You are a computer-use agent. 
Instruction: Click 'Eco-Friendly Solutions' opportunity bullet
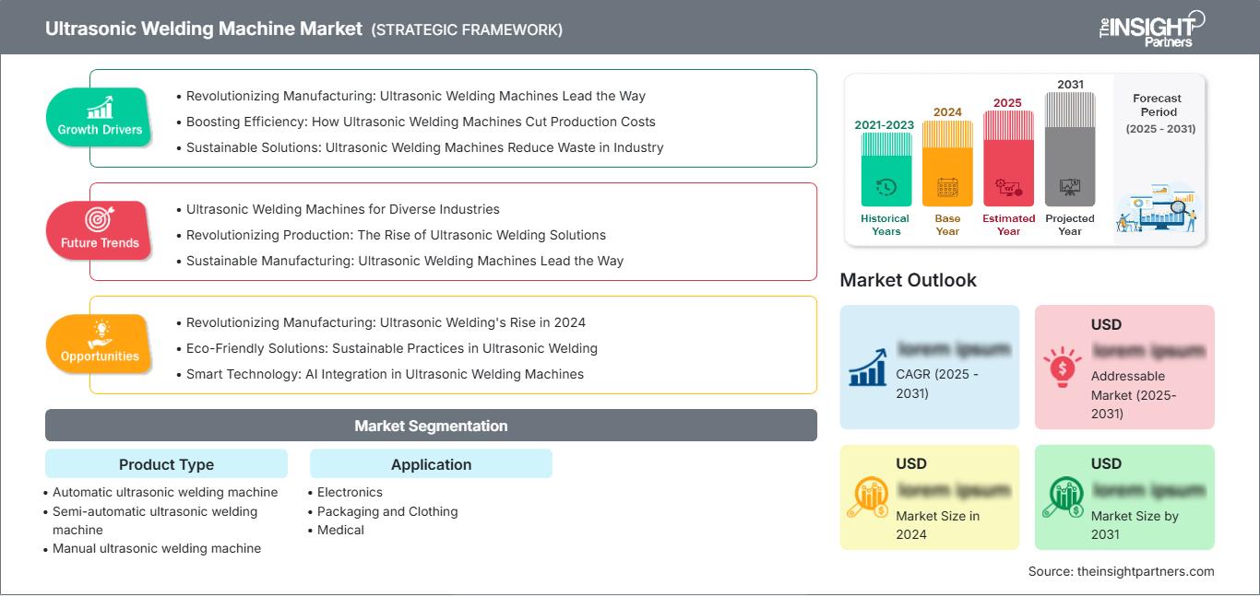tap(392, 348)
